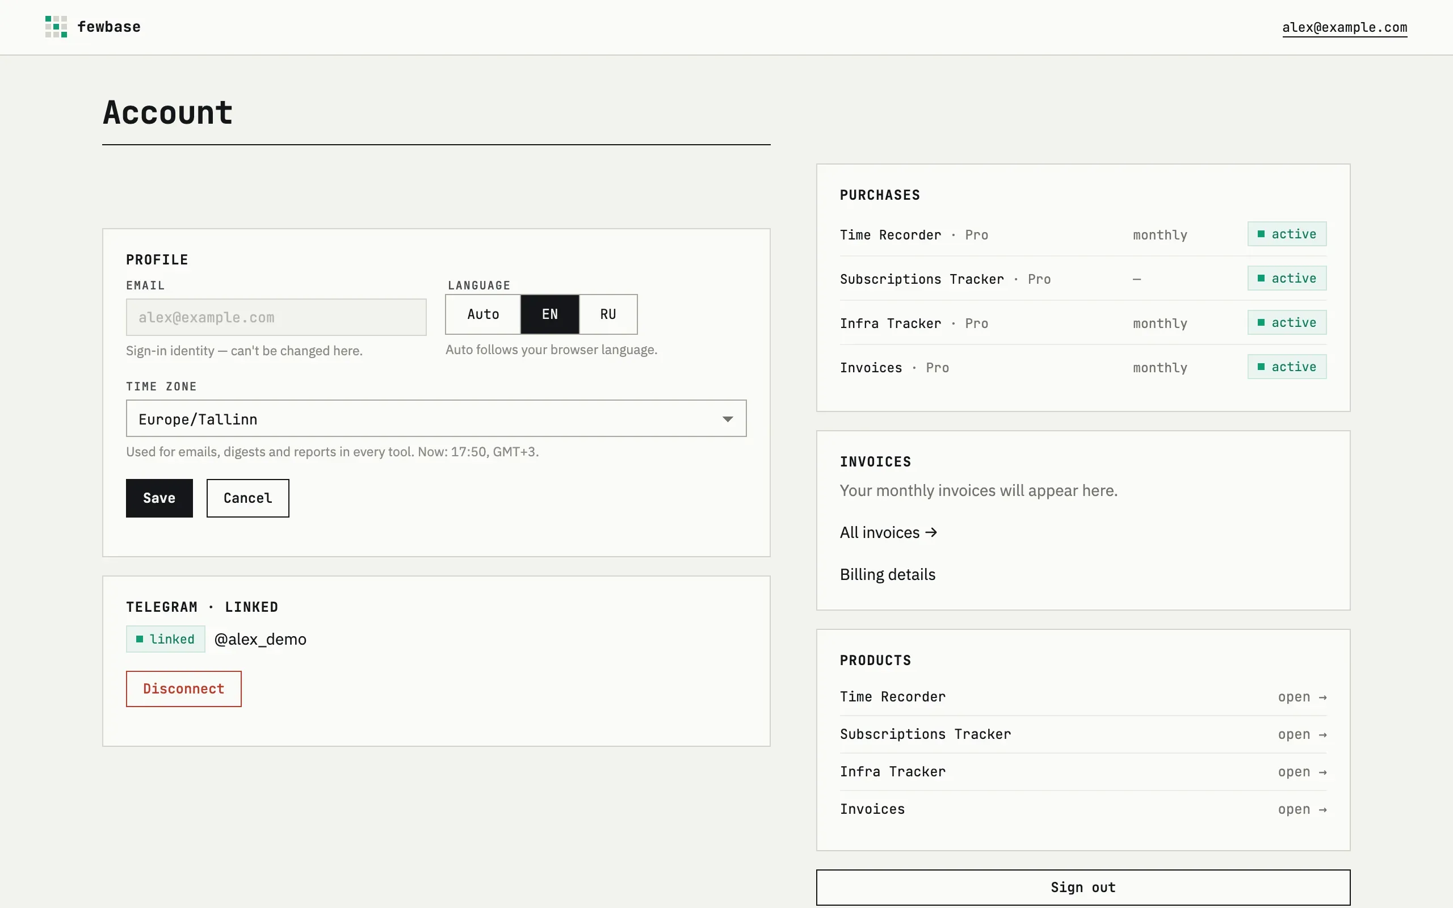The height and width of the screenshot is (908, 1453).
Task: Click the active badge for Time Recorder
Action: 1287,234
